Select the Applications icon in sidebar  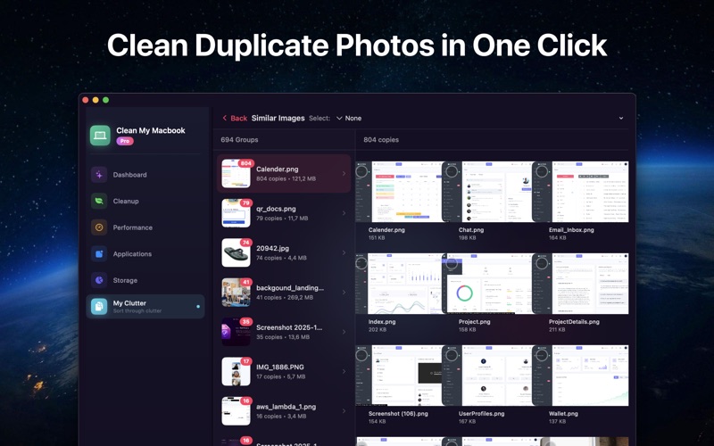[x=99, y=254]
